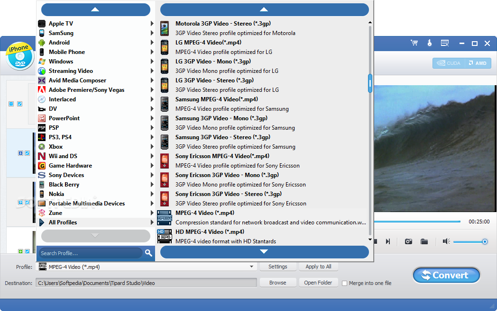
Task: Expand Game Hardware submenu arrow
Action: 152,166
